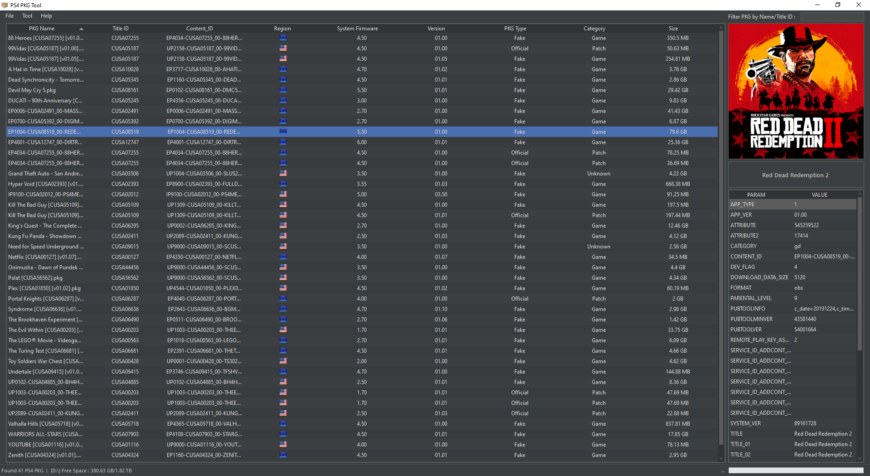The height and width of the screenshot is (476, 870).
Task: Click the EU flag for Netflix row
Action: (x=283, y=257)
